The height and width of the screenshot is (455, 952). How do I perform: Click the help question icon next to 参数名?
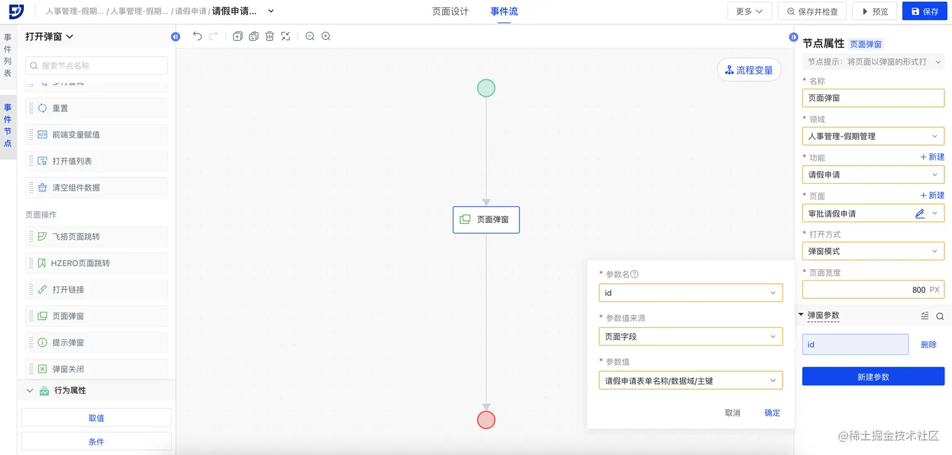click(x=635, y=274)
